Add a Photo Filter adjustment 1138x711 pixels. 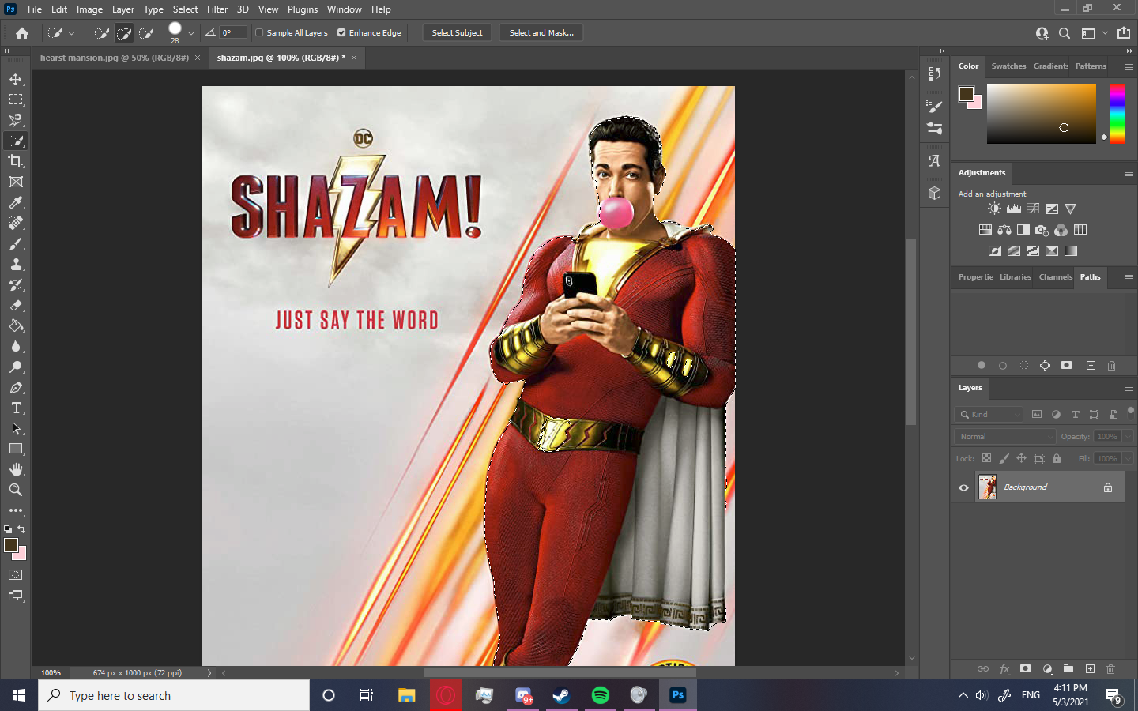[1042, 230]
